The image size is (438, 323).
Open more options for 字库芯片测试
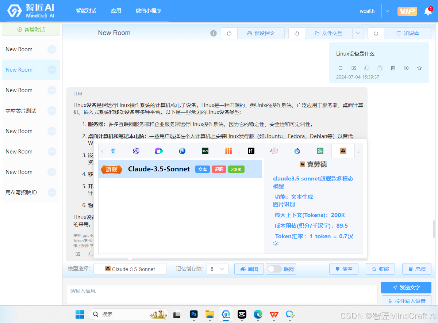point(52,111)
